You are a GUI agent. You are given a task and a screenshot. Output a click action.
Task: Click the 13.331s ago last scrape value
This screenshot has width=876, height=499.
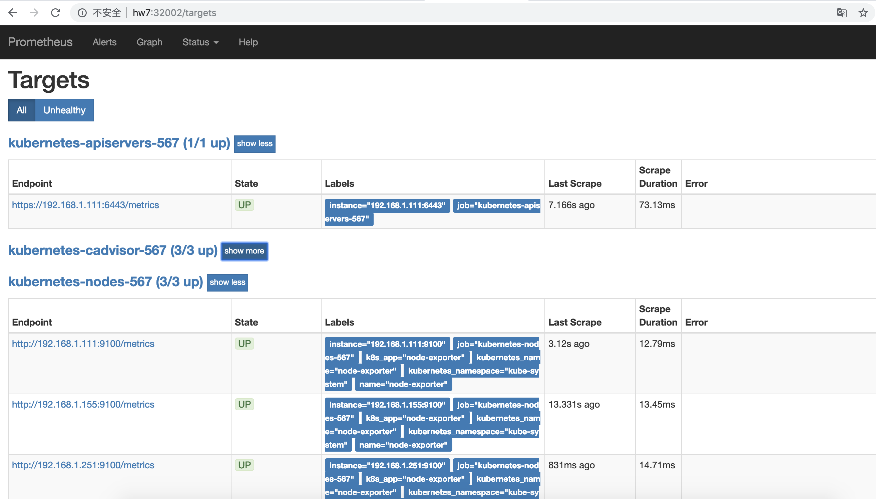pos(574,404)
